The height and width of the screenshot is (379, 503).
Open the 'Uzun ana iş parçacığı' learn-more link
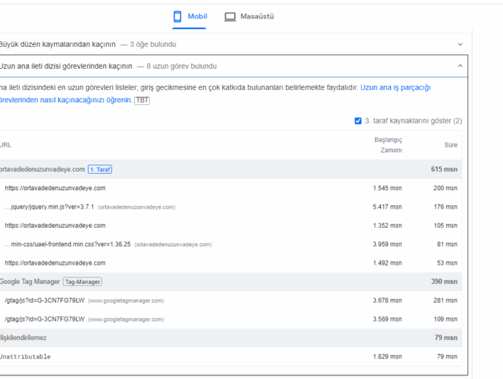(x=395, y=87)
